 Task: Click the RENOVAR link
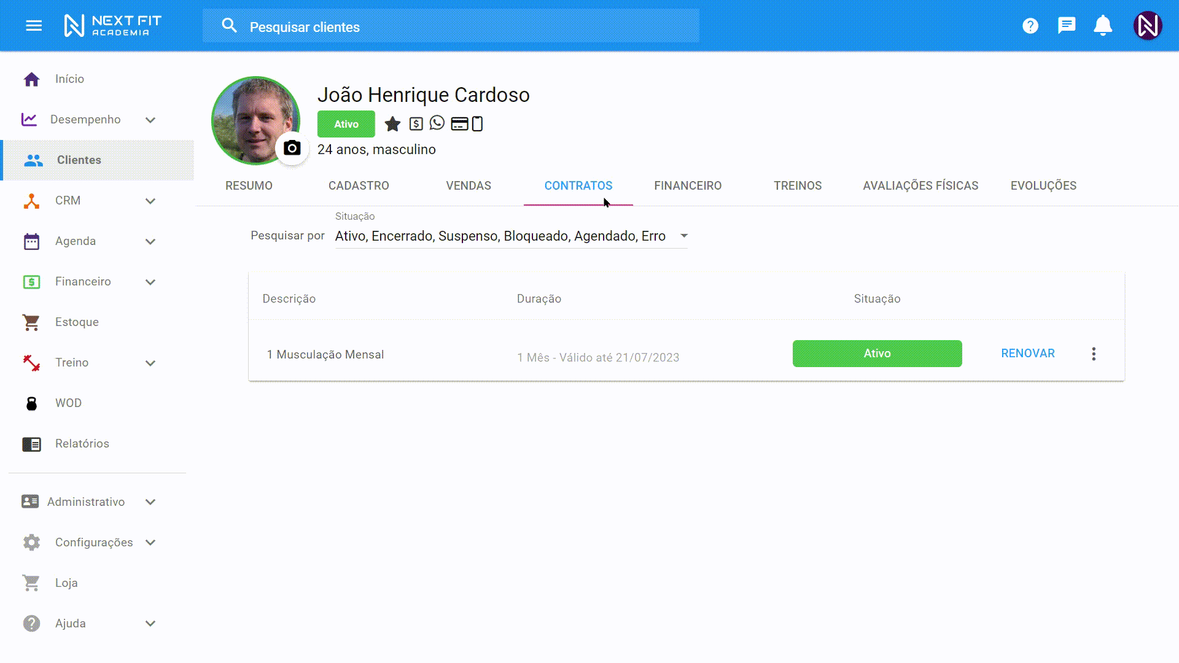pos(1027,354)
